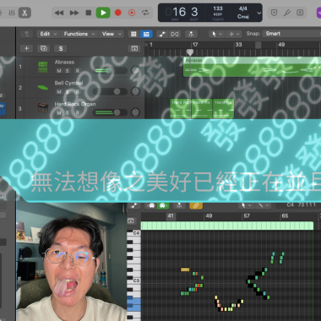This screenshot has width=321, height=321.
Task: Open the pointer left-click tool menu
Action: [x=217, y=34]
